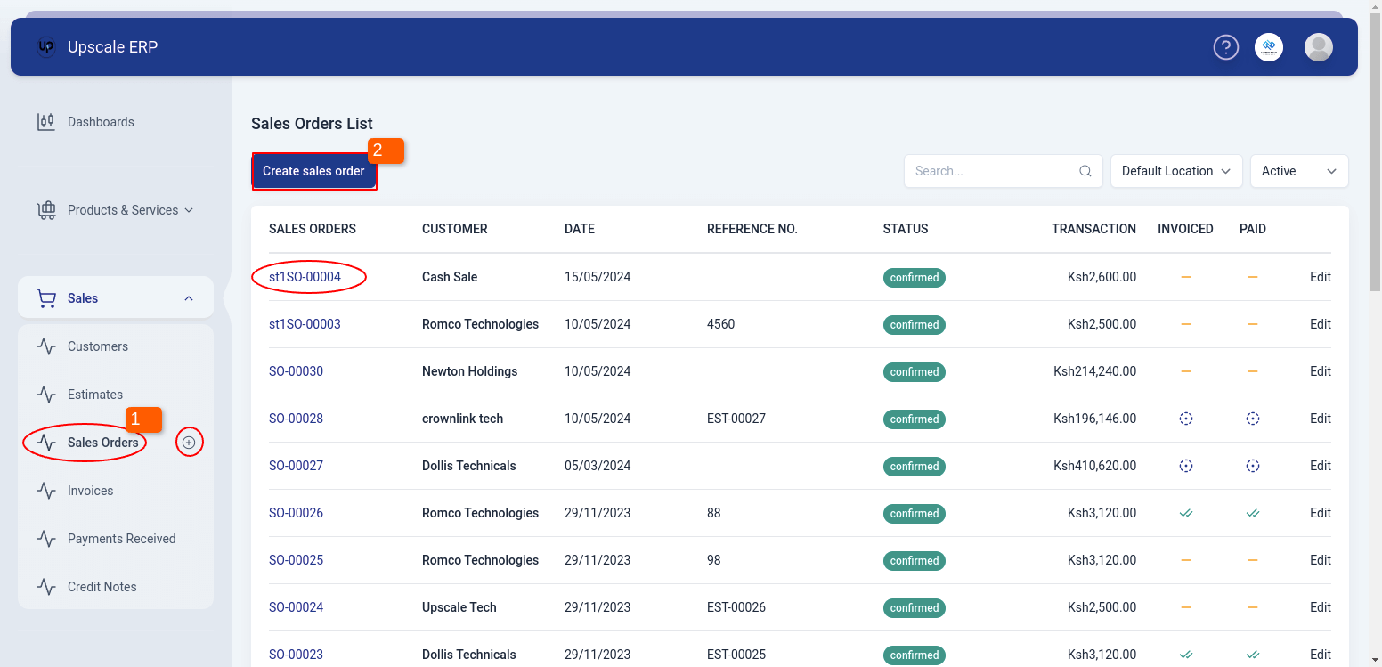Screen dimensions: 1382x667
Task: Click Edit for order SO-00030
Action: (x=1320, y=371)
